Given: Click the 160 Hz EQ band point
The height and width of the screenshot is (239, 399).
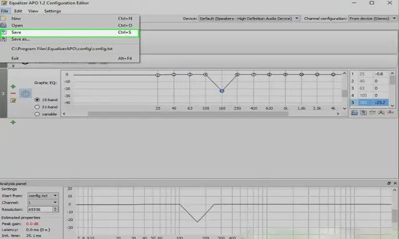Looking at the screenshot, I should click(x=221, y=91).
